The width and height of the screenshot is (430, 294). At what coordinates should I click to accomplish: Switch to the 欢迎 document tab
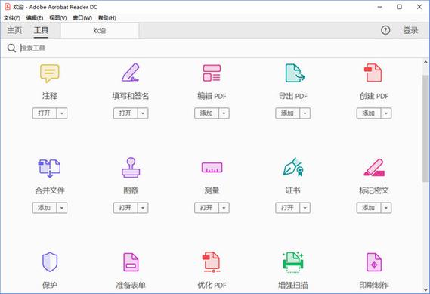pyautogui.click(x=100, y=30)
